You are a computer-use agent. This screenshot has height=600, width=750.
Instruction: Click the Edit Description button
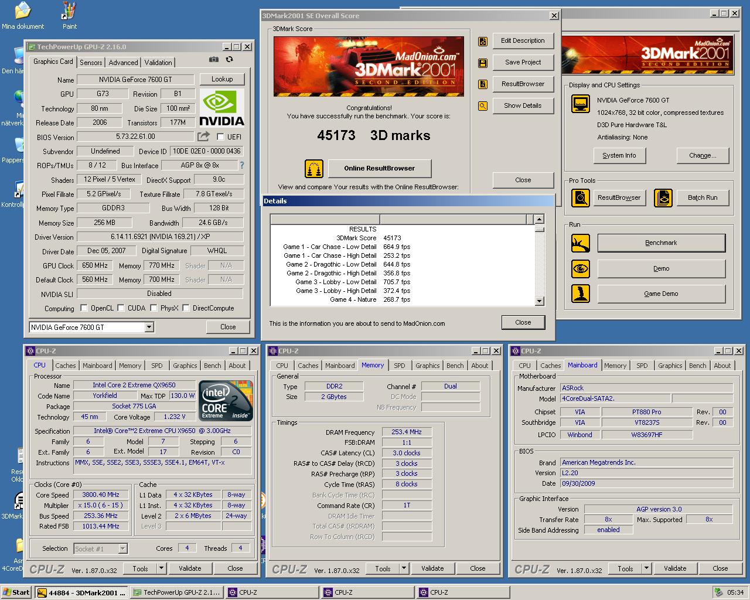[523, 40]
